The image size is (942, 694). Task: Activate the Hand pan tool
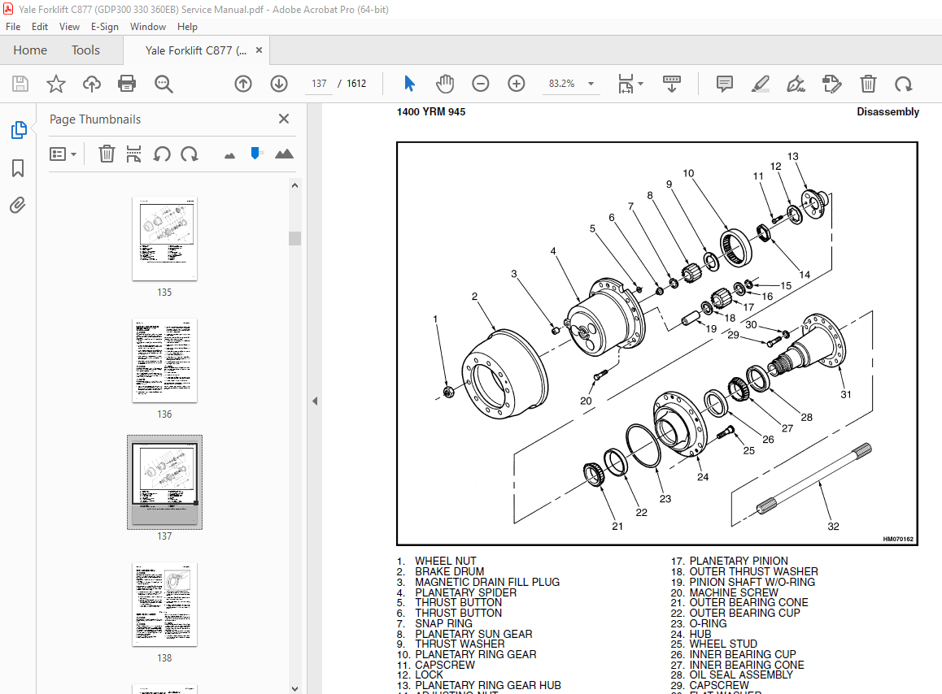445,84
